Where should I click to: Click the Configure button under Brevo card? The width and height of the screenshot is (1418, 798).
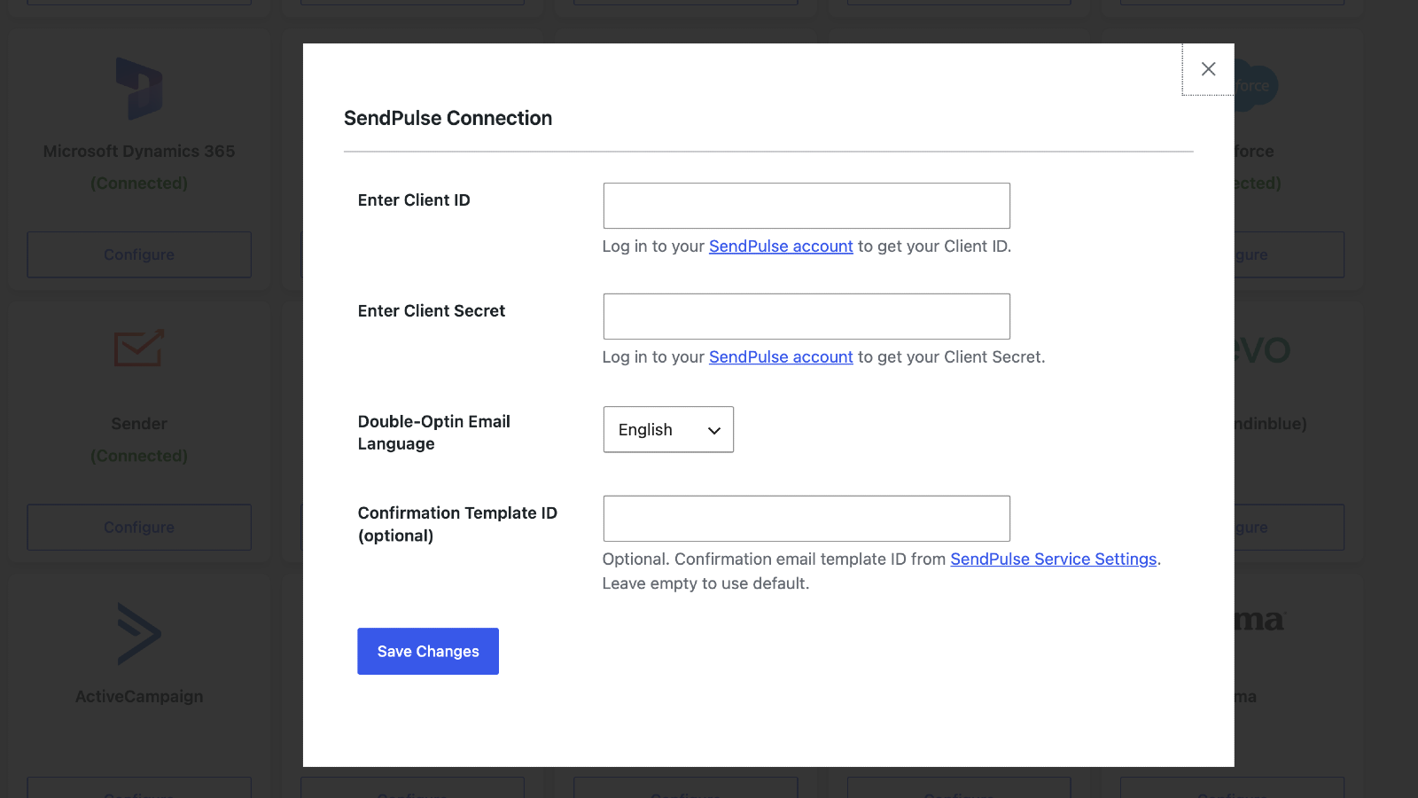point(1289,528)
